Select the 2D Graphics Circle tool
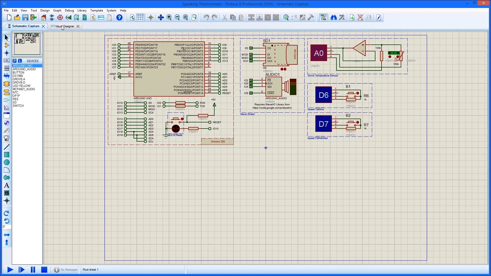Image resolution: width=491 pixels, height=276 pixels. (x=7, y=162)
